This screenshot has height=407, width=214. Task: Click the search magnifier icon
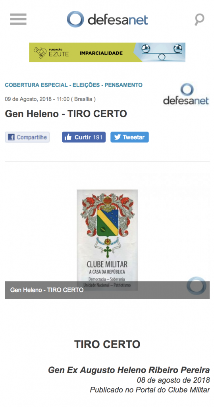tap(199, 20)
